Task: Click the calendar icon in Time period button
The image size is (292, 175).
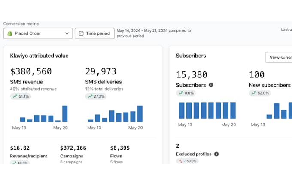Action: (81, 33)
